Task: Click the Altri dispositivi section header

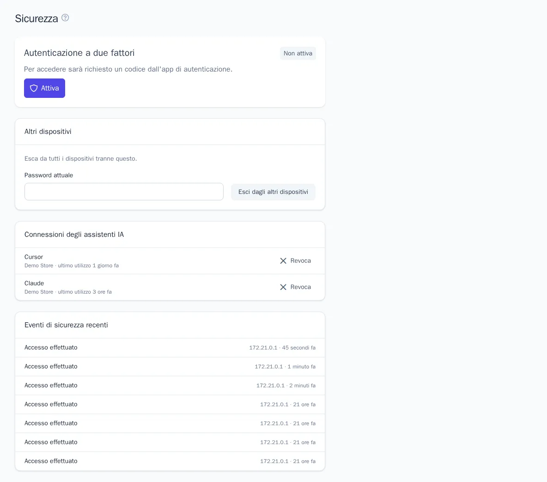Action: click(48, 132)
